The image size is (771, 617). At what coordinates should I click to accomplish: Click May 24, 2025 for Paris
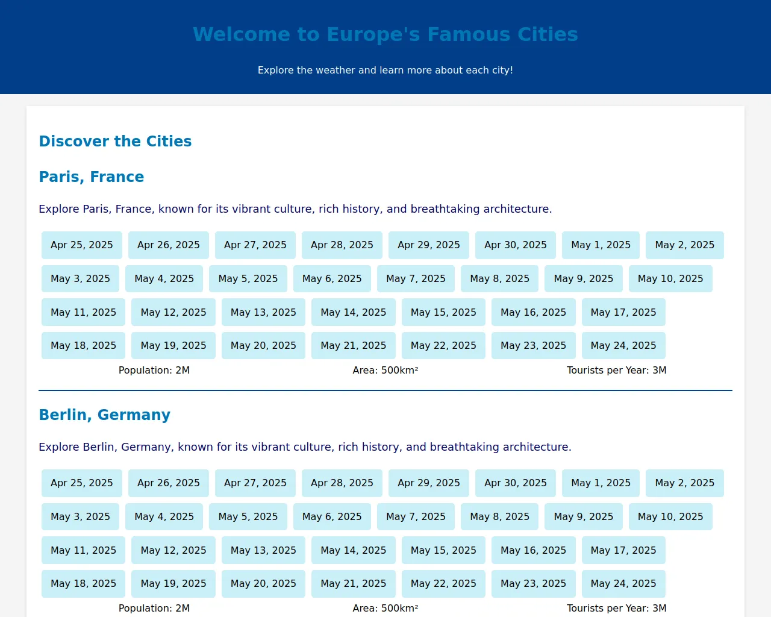(x=623, y=346)
